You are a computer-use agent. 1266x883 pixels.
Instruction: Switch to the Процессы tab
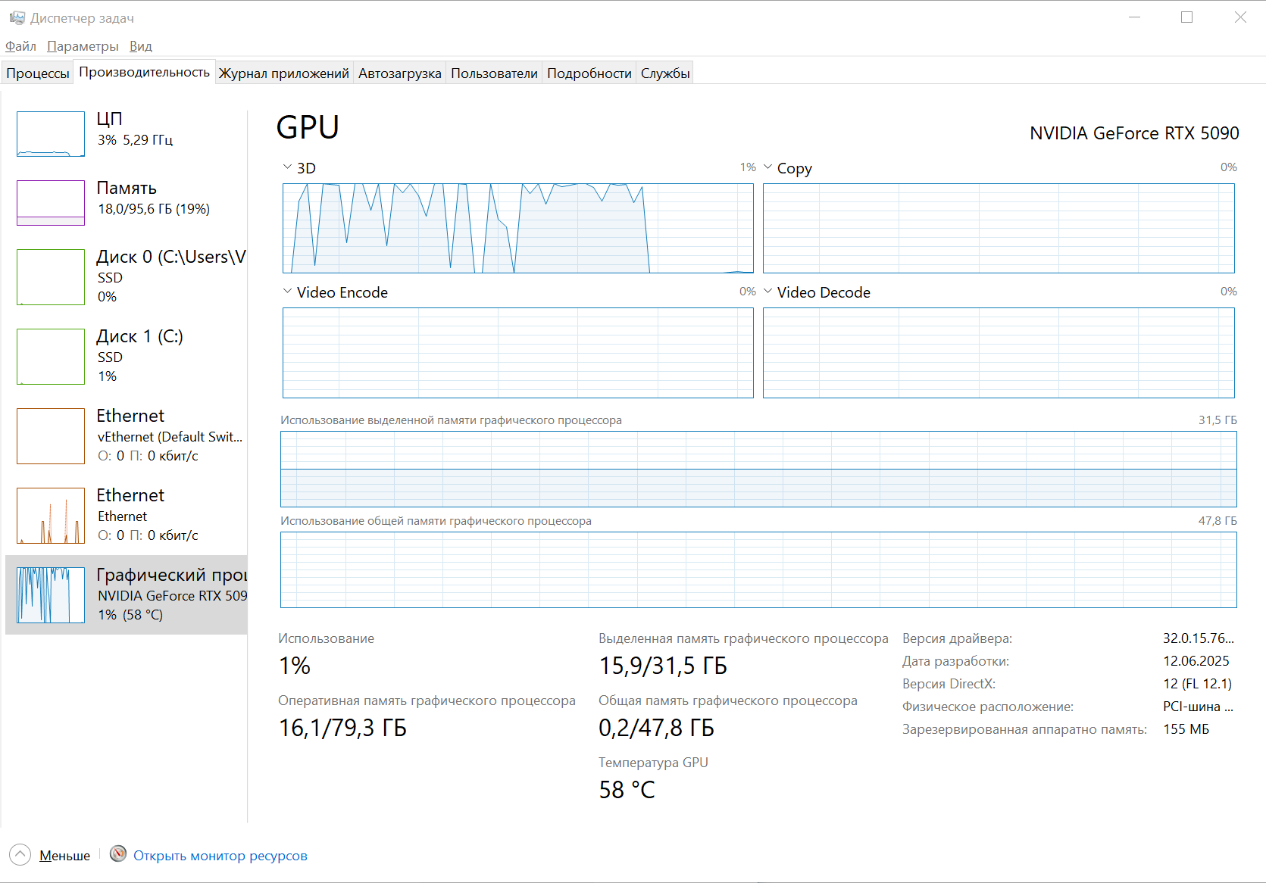[x=38, y=73]
